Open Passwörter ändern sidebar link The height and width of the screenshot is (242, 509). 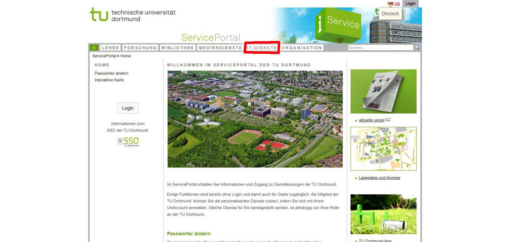111,73
